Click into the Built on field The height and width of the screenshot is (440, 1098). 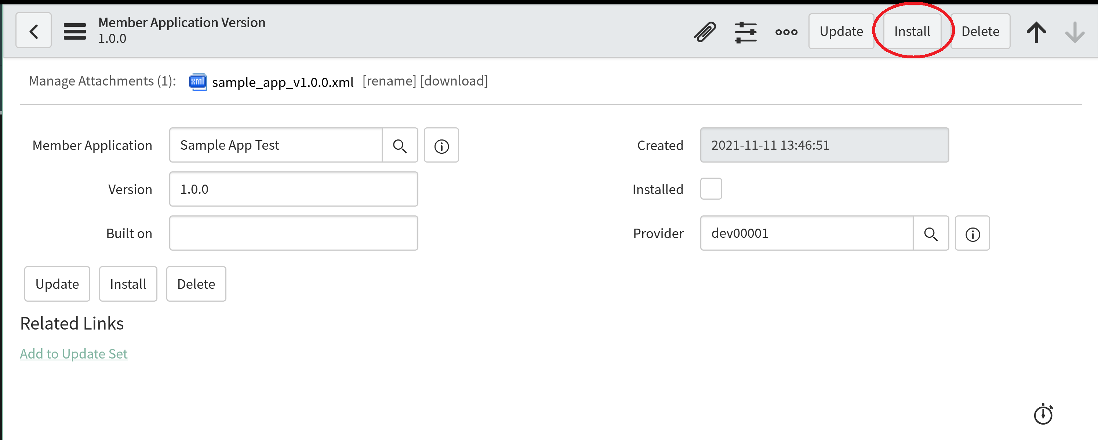(x=293, y=233)
